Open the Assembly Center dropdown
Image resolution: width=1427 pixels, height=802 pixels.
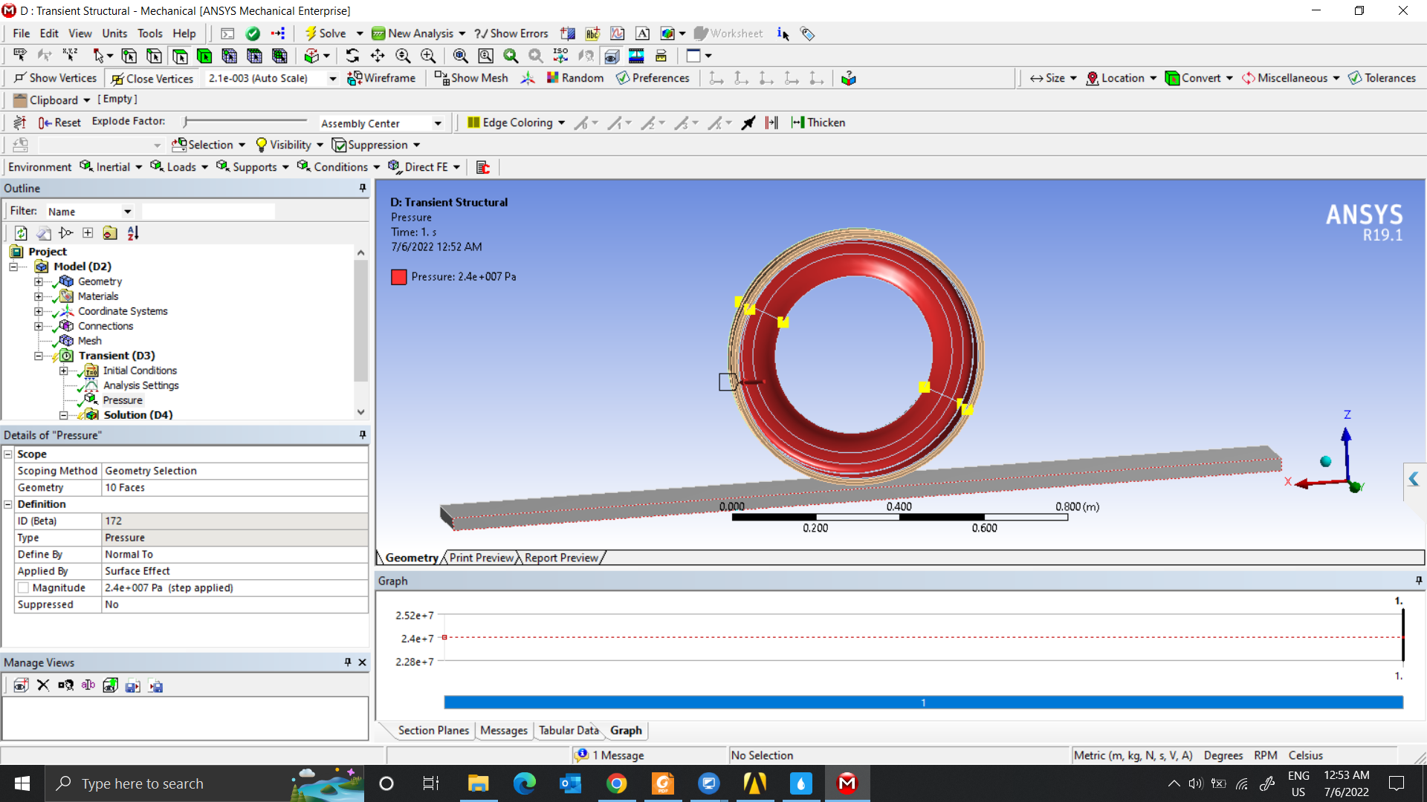tap(438, 123)
